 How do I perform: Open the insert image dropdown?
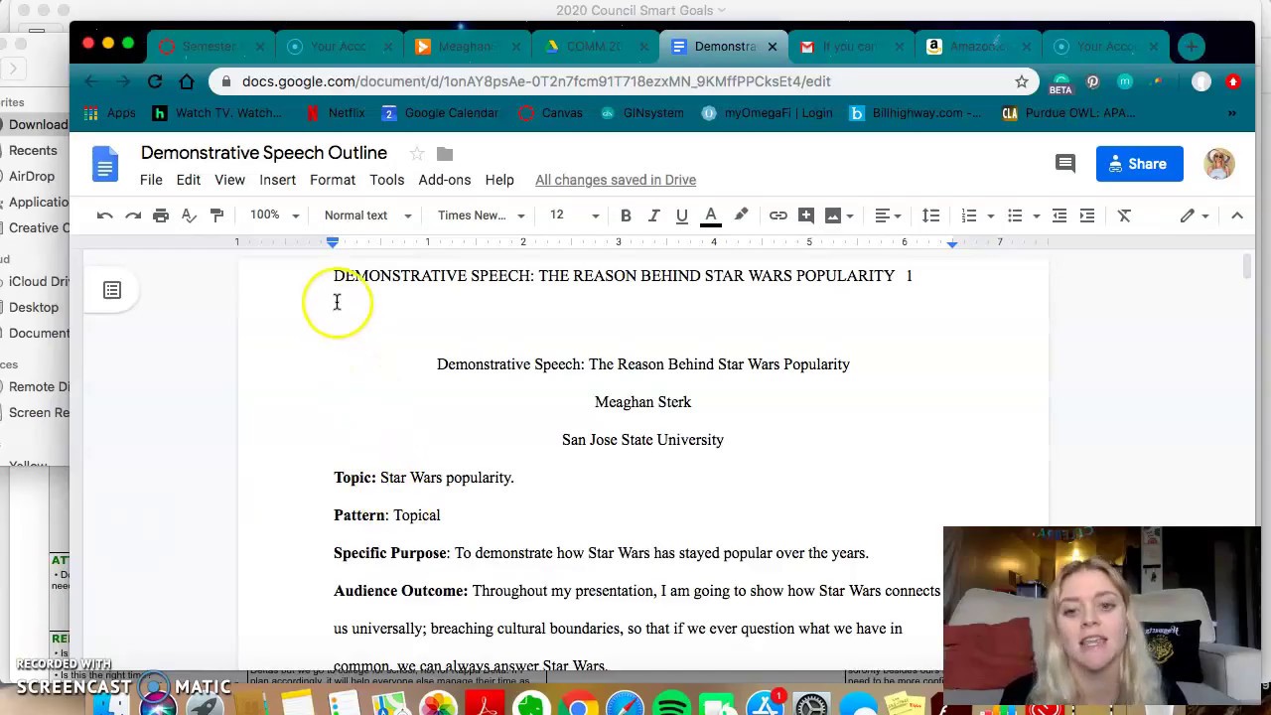839,215
